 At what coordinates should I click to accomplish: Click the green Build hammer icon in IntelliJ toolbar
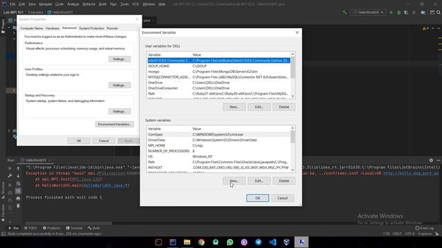pyautogui.click(x=345, y=12)
